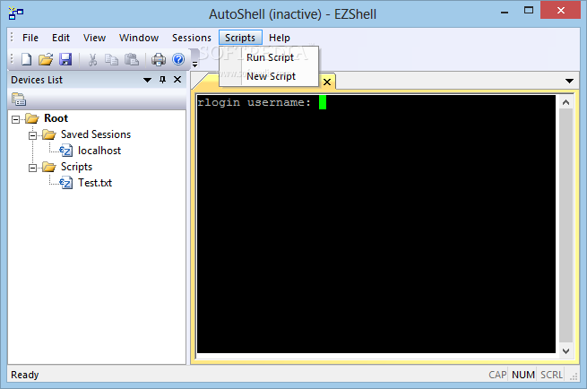Minimize the EZShell window
The width and height of the screenshot is (587, 389).
click(x=505, y=12)
